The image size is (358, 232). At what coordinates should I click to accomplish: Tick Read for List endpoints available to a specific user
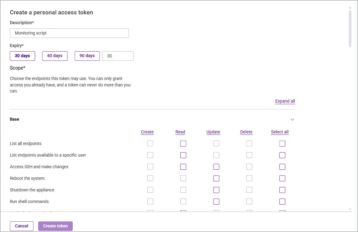(183, 155)
